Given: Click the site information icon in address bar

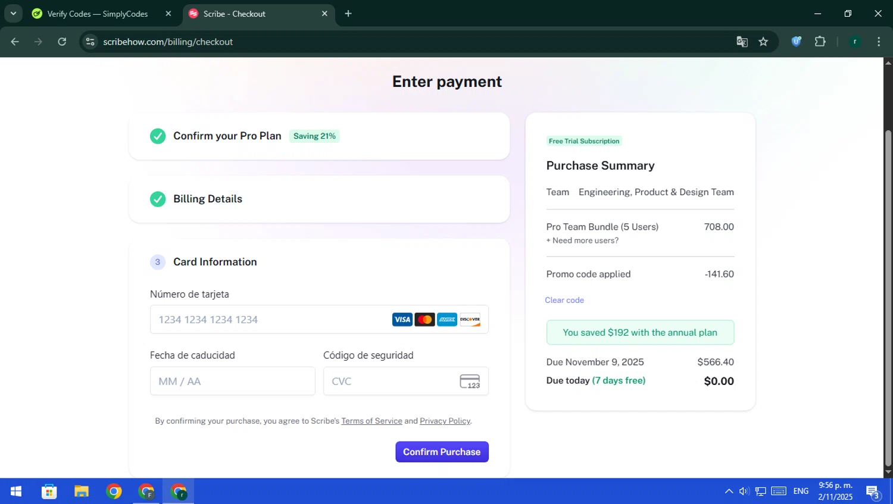Looking at the screenshot, I should (90, 42).
